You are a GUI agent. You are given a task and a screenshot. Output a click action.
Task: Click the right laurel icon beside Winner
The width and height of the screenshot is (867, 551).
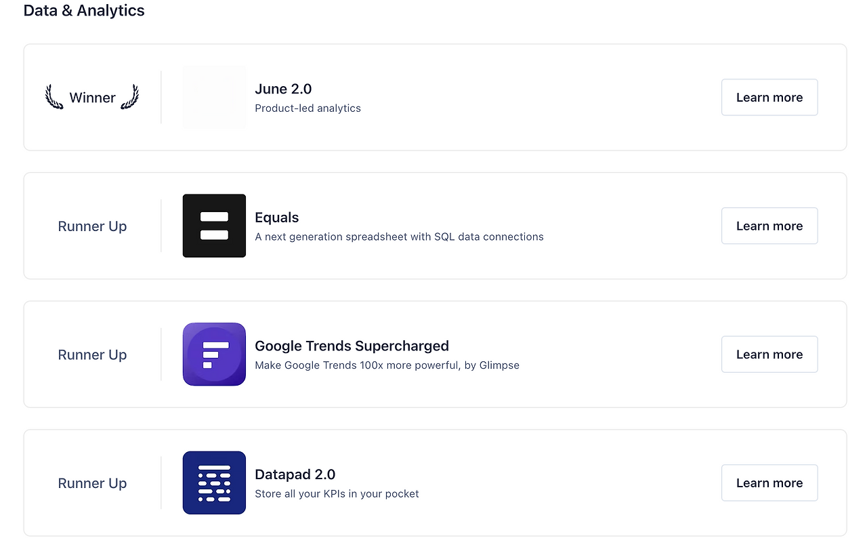coord(130,97)
